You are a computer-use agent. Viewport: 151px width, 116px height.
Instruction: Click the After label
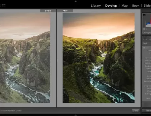click(65, 11)
